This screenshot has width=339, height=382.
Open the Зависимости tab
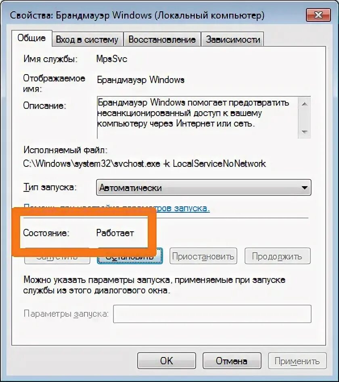coord(233,39)
